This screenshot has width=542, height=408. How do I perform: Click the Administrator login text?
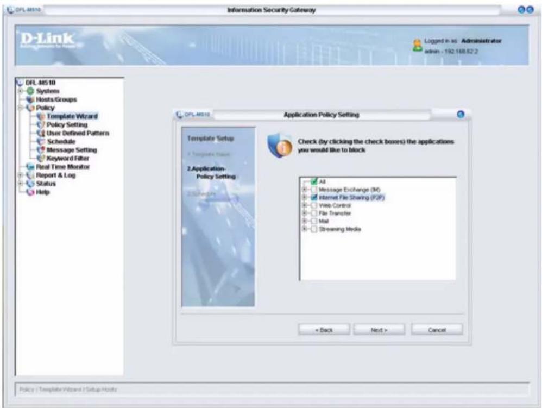coord(481,41)
